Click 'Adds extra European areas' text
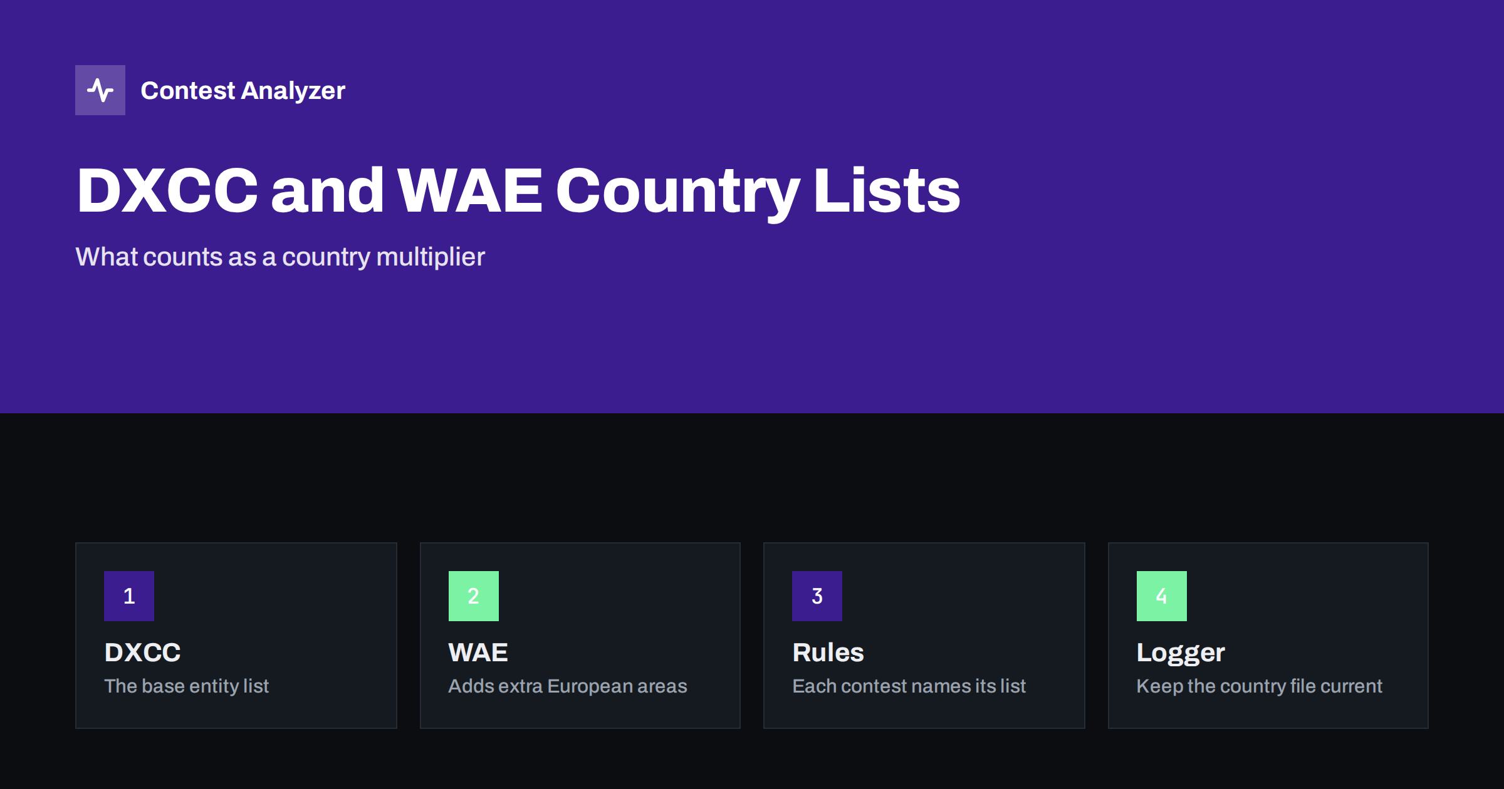This screenshot has height=789, width=1504. click(x=568, y=686)
